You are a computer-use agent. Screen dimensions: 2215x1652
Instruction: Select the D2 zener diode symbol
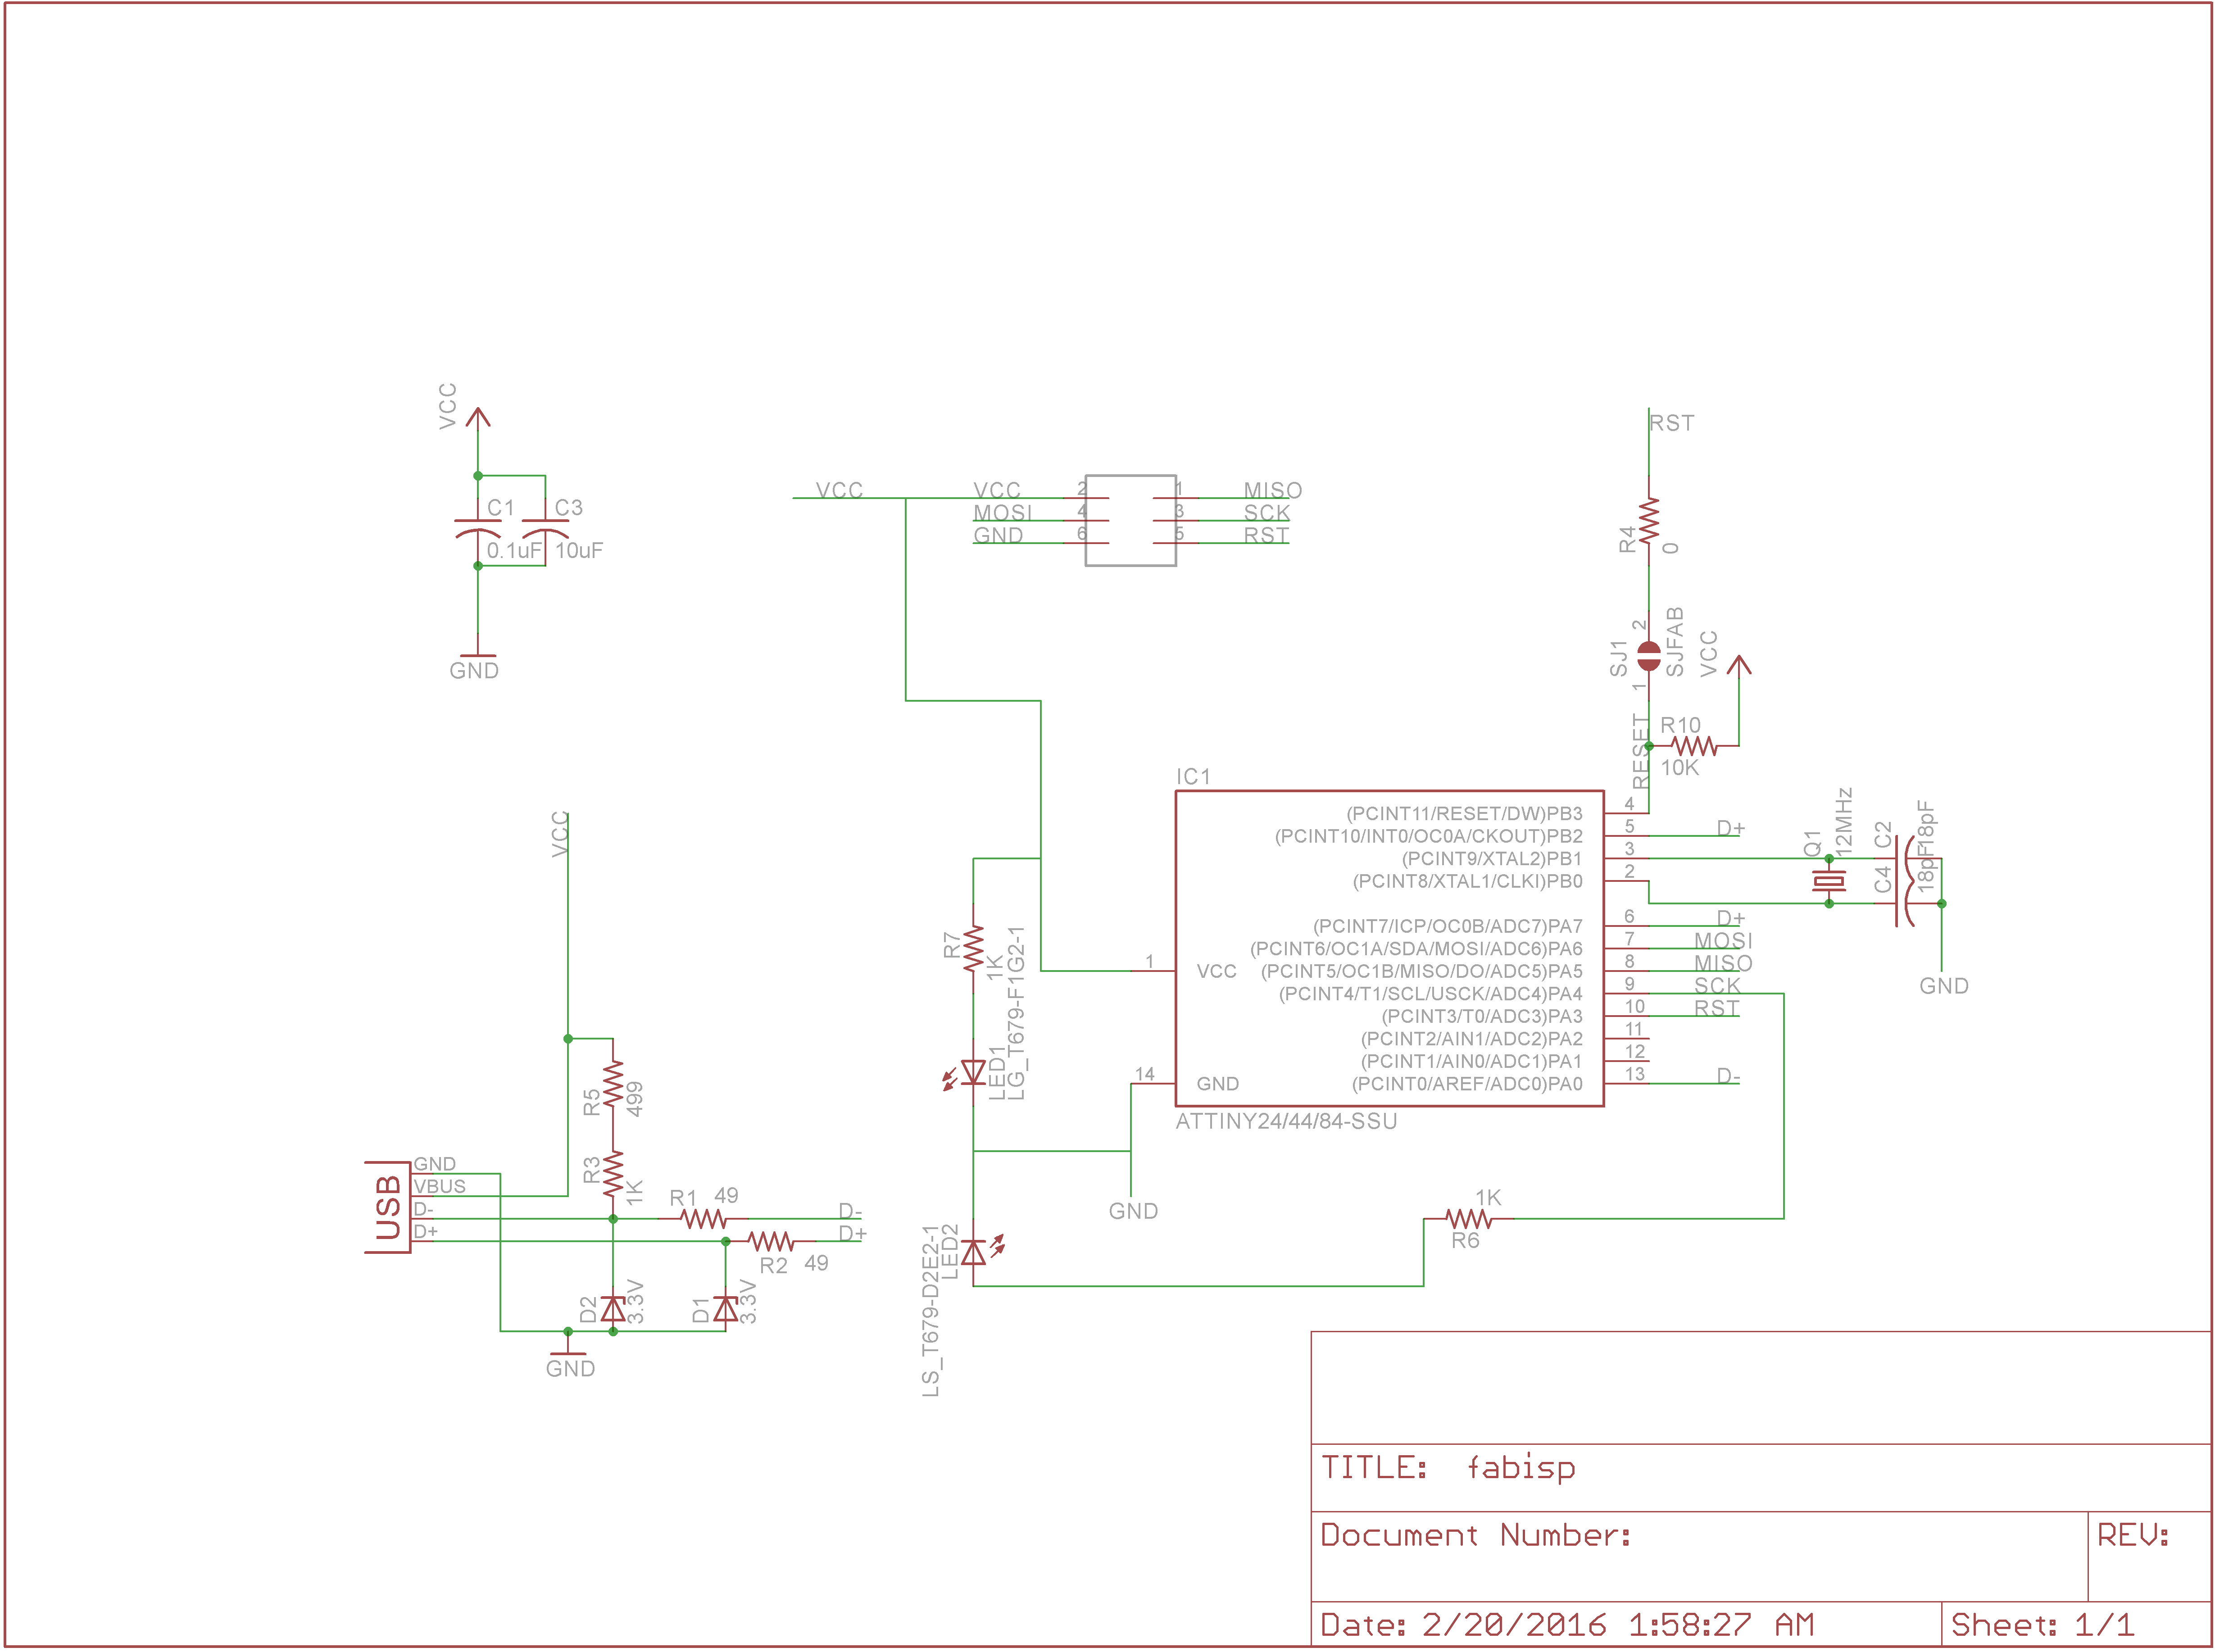[x=613, y=1308]
